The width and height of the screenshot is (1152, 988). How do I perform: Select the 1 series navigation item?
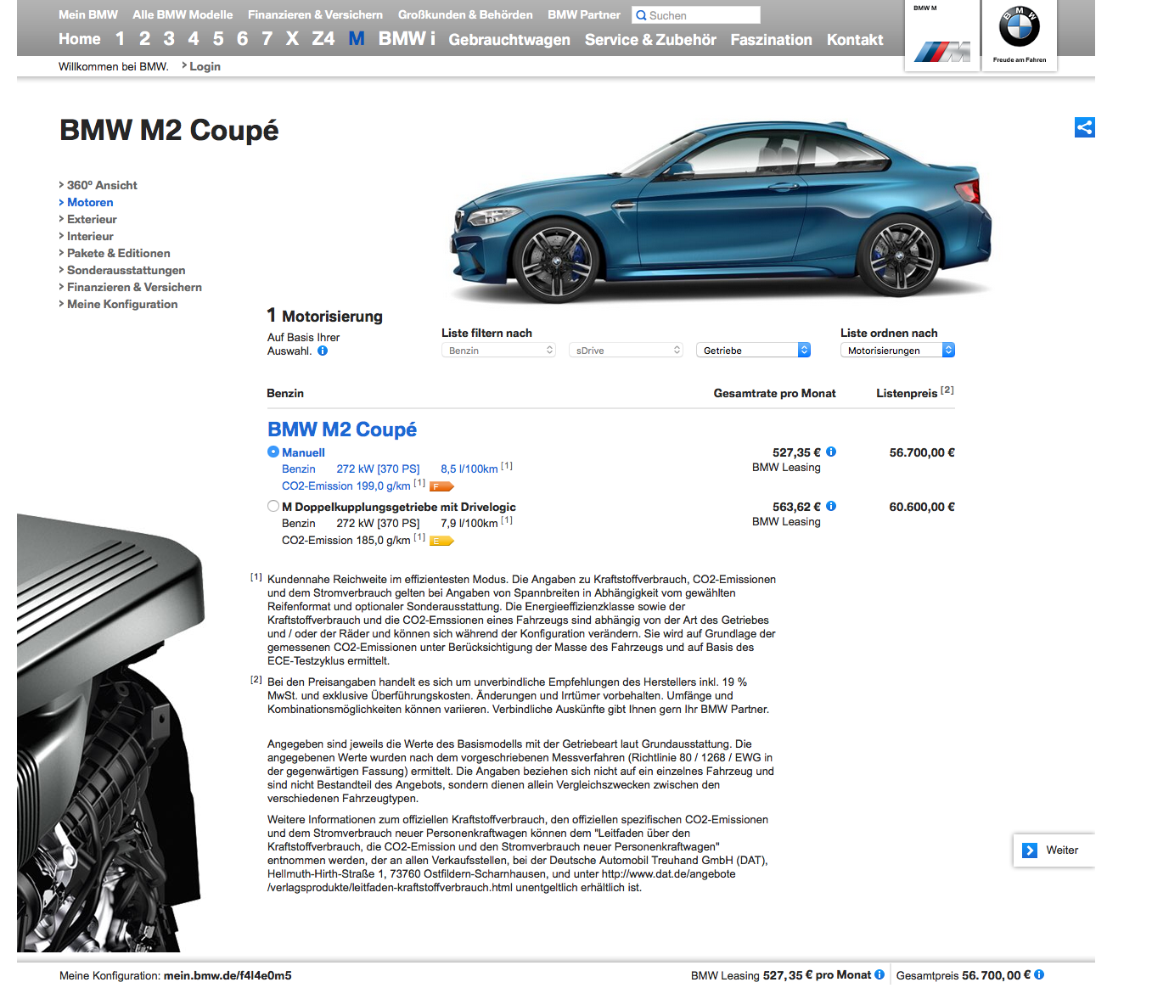point(121,39)
